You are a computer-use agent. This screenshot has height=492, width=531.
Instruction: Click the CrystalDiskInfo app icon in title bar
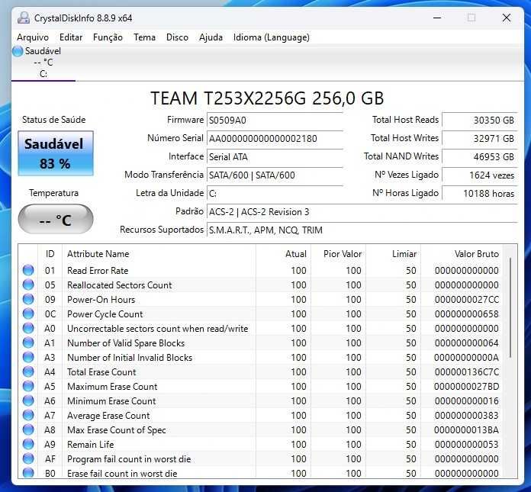pyautogui.click(x=24, y=18)
